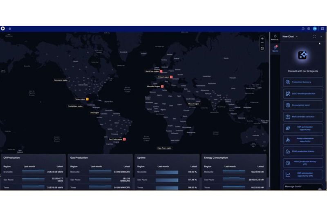Viewport: 327px width, 217px height.
Task: Click the Message GenAI input field
Action: pyautogui.click(x=302, y=187)
